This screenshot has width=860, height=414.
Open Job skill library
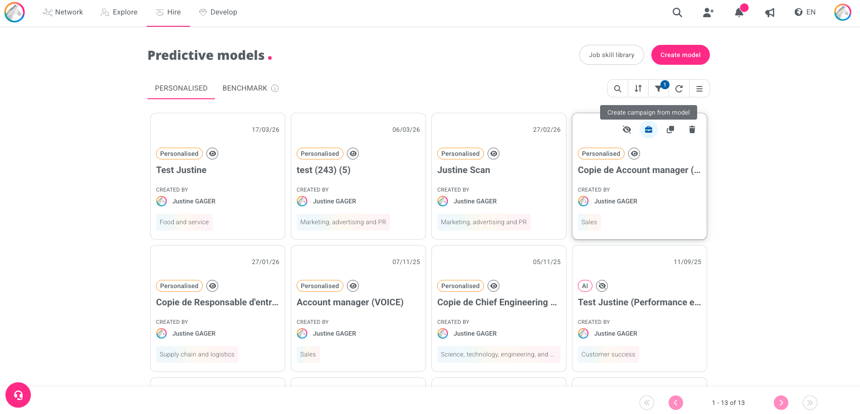click(611, 55)
